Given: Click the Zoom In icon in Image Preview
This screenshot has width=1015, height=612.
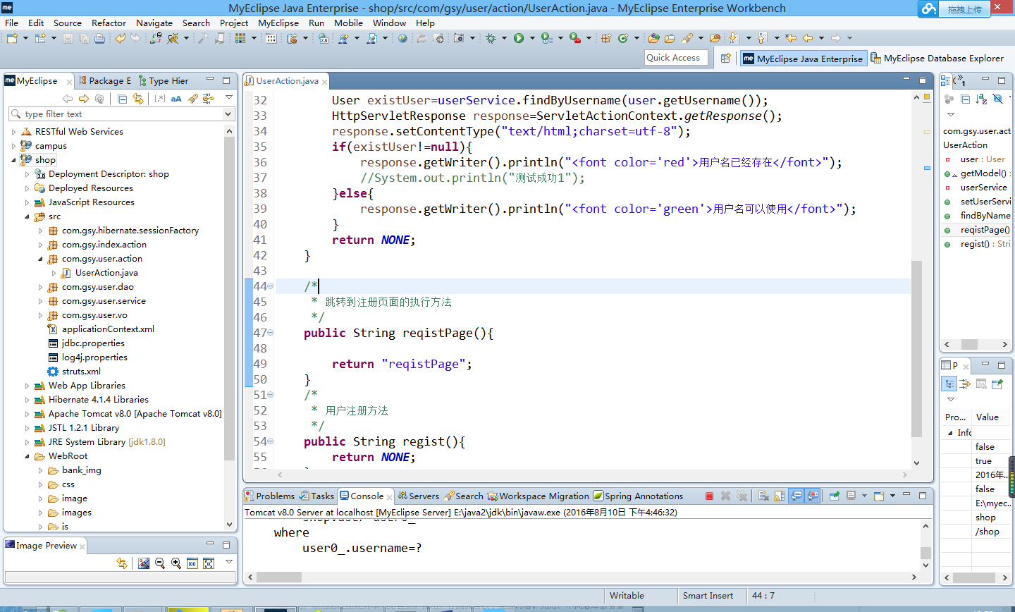Looking at the screenshot, I should pos(176,563).
